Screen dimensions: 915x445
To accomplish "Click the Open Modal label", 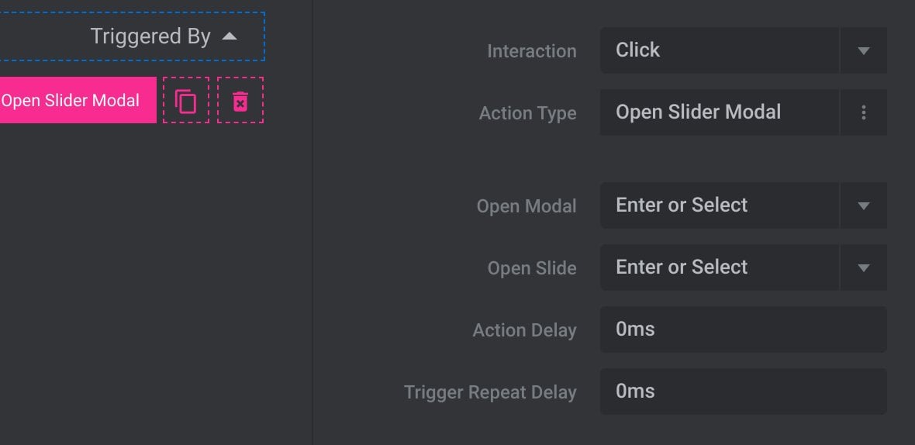I will (x=527, y=206).
